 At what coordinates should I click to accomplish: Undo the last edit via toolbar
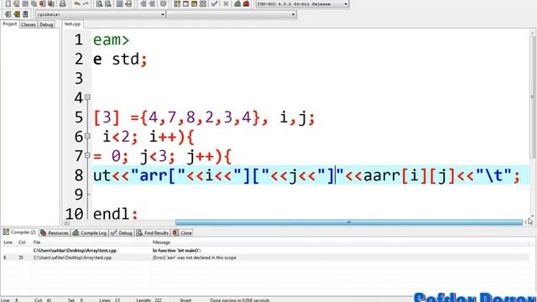coord(77,3)
